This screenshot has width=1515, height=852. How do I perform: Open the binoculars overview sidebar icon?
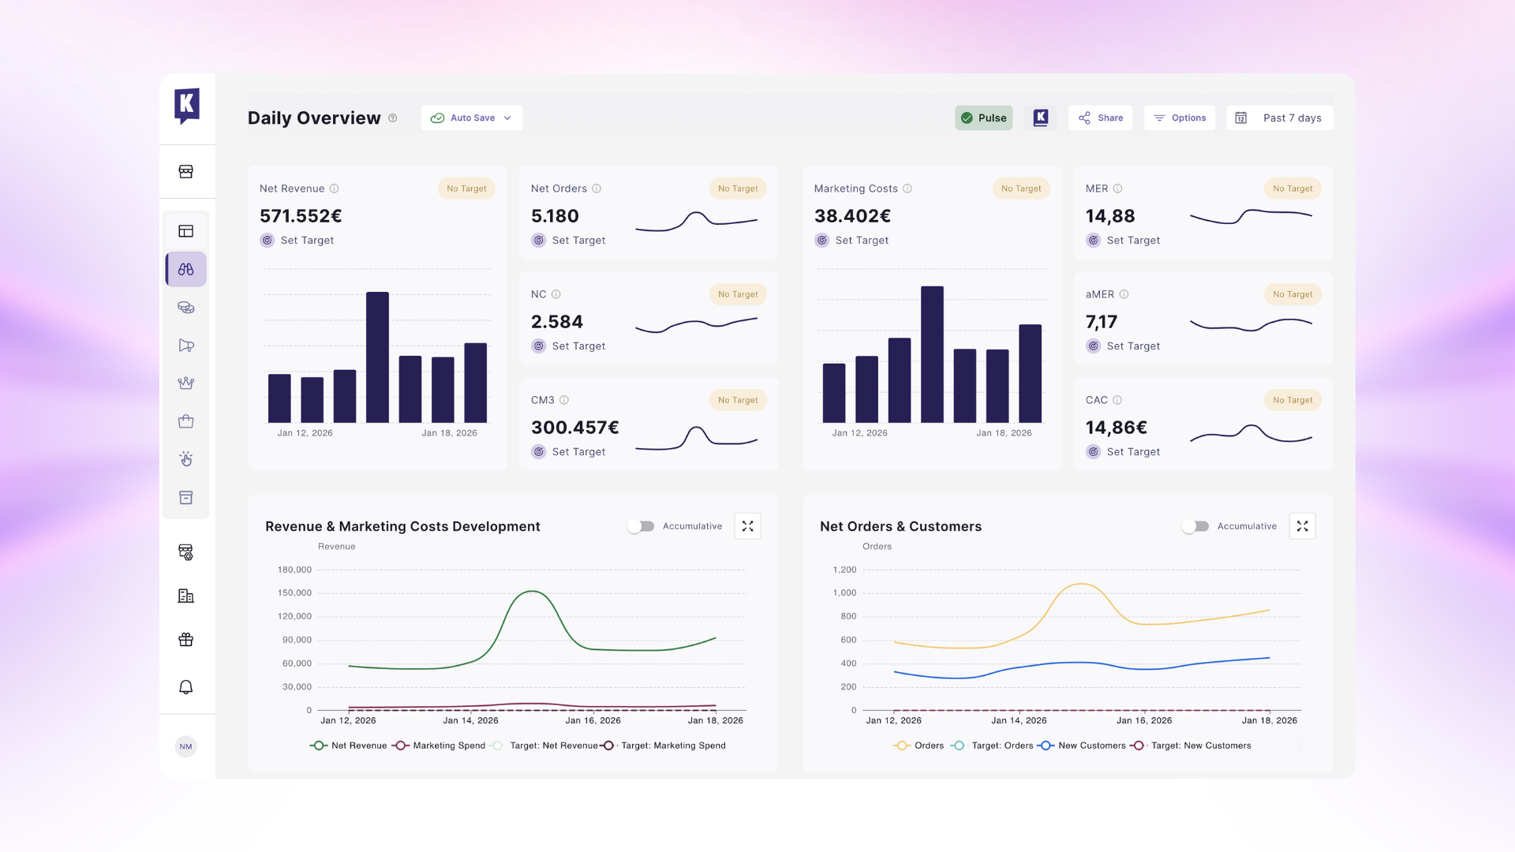point(186,269)
